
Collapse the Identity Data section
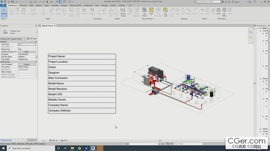tap(36, 62)
